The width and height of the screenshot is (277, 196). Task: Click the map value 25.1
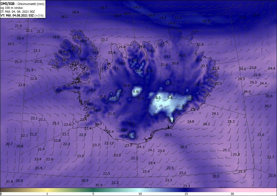coord(226,150)
